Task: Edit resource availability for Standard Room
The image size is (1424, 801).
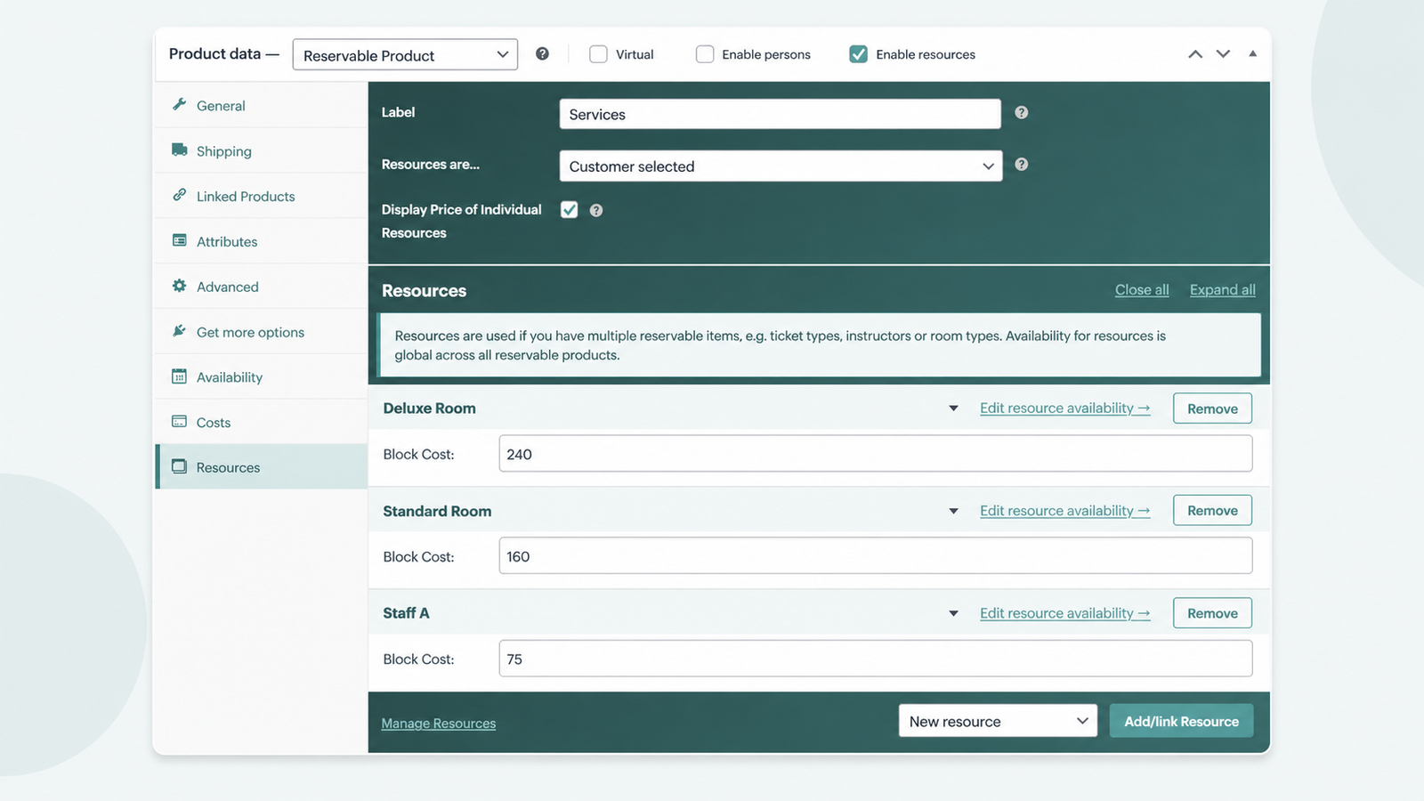Action: pyautogui.click(x=1064, y=511)
